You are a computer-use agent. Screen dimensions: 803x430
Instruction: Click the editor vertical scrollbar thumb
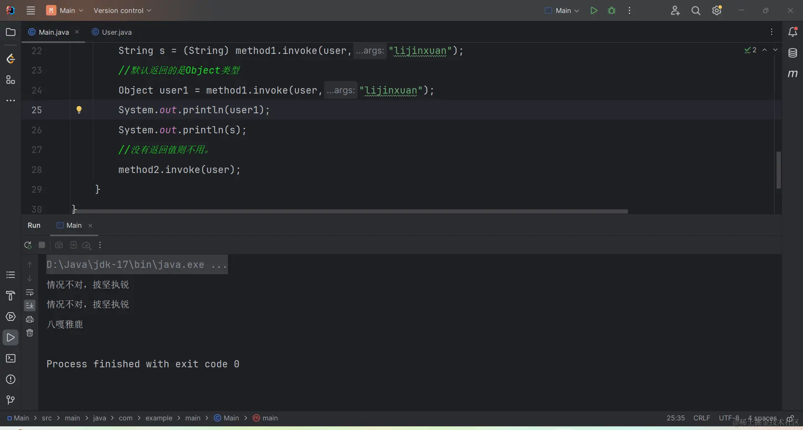point(778,170)
